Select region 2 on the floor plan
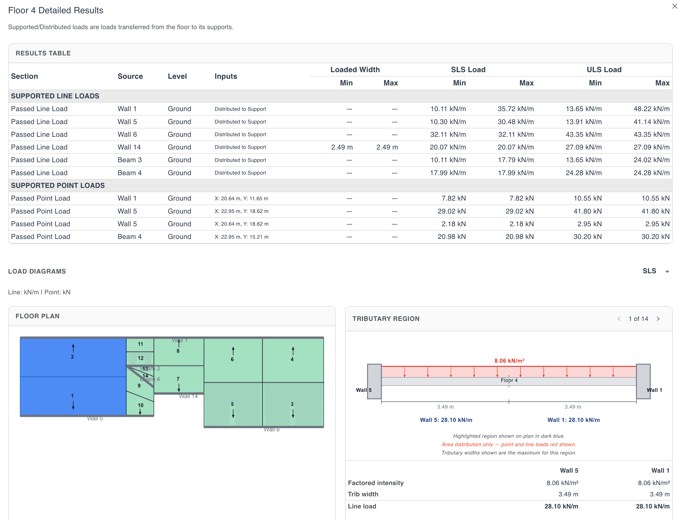The height and width of the screenshot is (520, 682). pyautogui.click(x=72, y=357)
